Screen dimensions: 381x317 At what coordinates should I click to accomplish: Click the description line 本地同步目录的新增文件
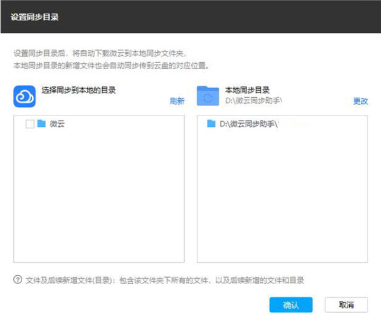coord(111,66)
